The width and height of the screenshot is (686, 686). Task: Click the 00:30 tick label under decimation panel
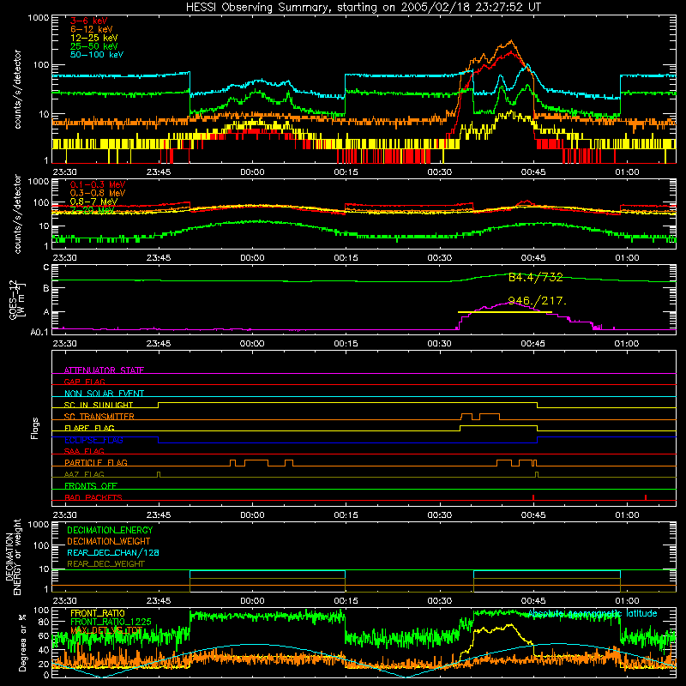click(x=439, y=601)
